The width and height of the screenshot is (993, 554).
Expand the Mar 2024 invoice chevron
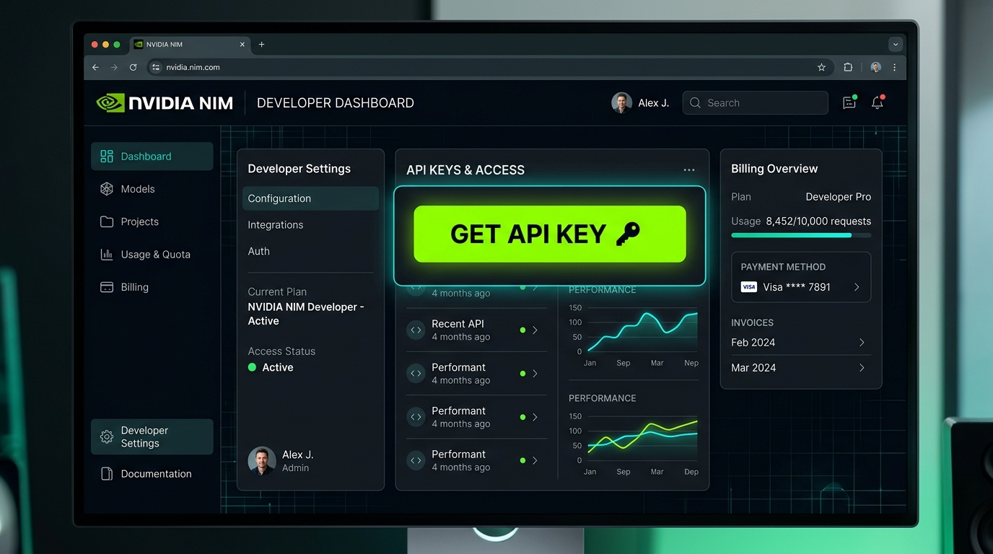pyautogui.click(x=862, y=368)
